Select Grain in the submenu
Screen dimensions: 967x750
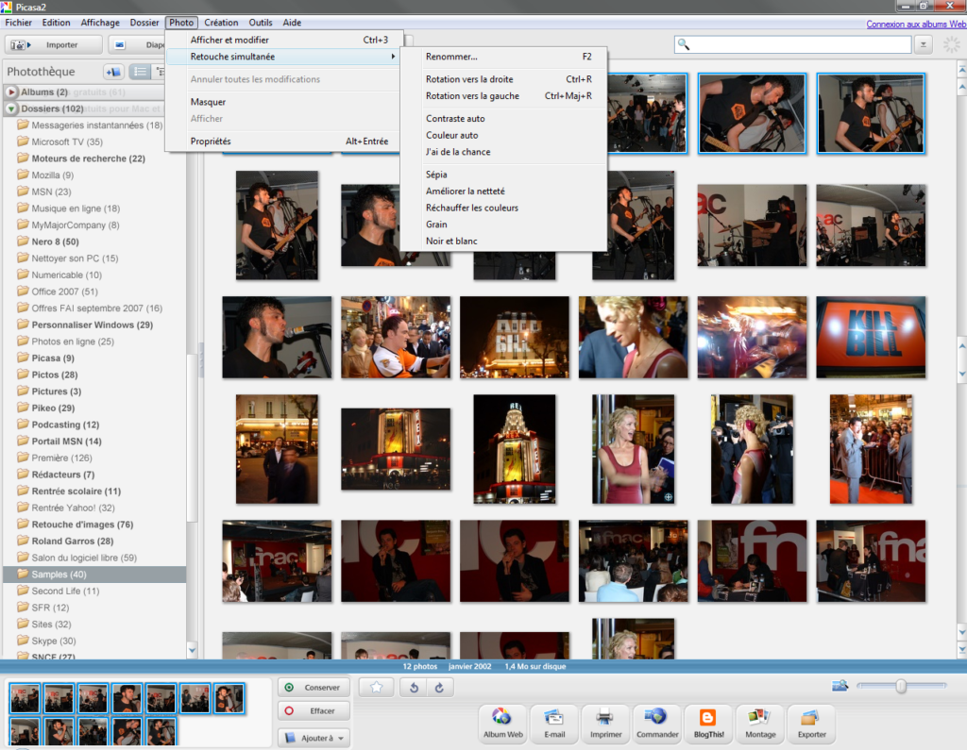coord(503,225)
